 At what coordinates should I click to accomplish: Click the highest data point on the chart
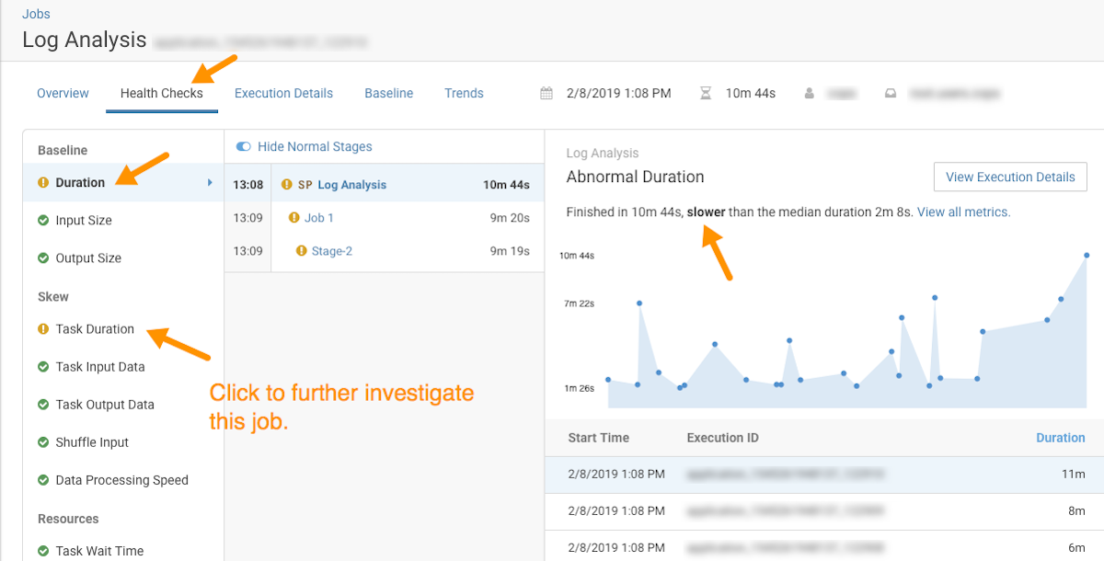click(x=1087, y=255)
